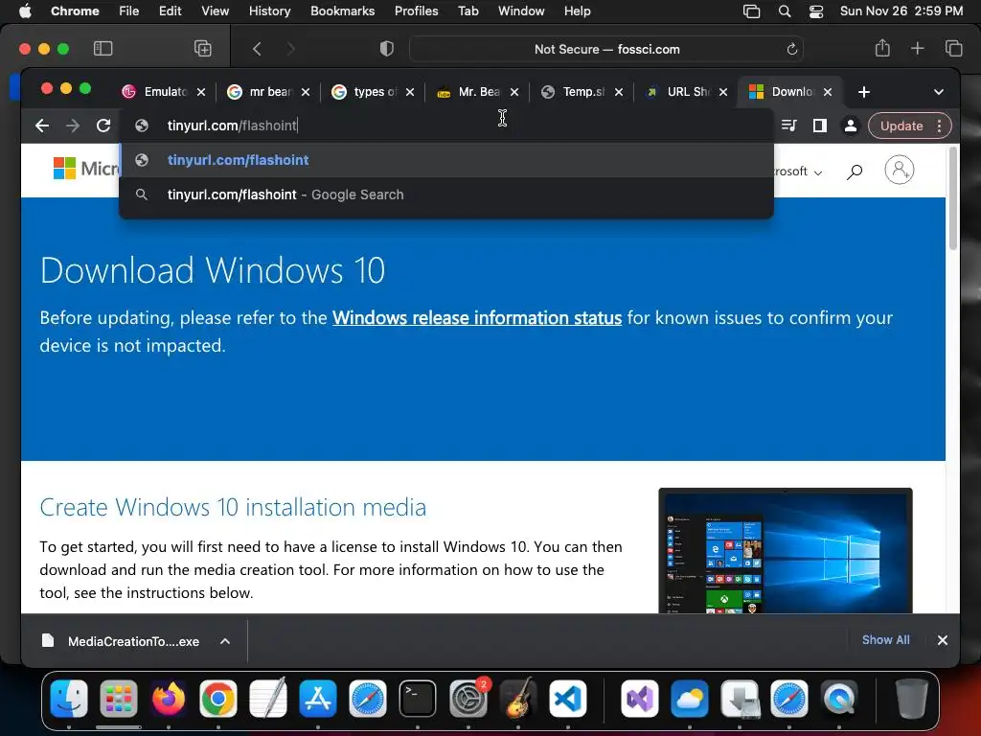Click Safari tab group icon
This screenshot has height=736, width=981.
coord(203,49)
